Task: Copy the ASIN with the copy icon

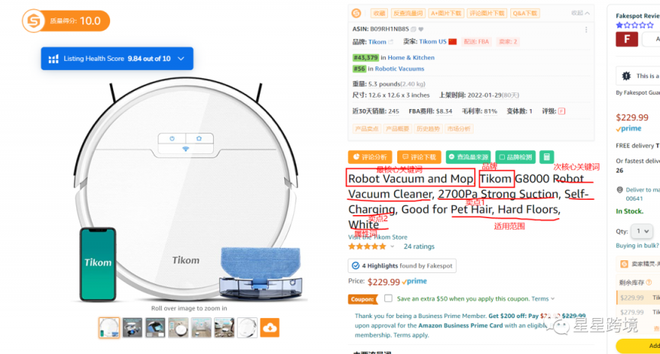Action: pos(413,29)
